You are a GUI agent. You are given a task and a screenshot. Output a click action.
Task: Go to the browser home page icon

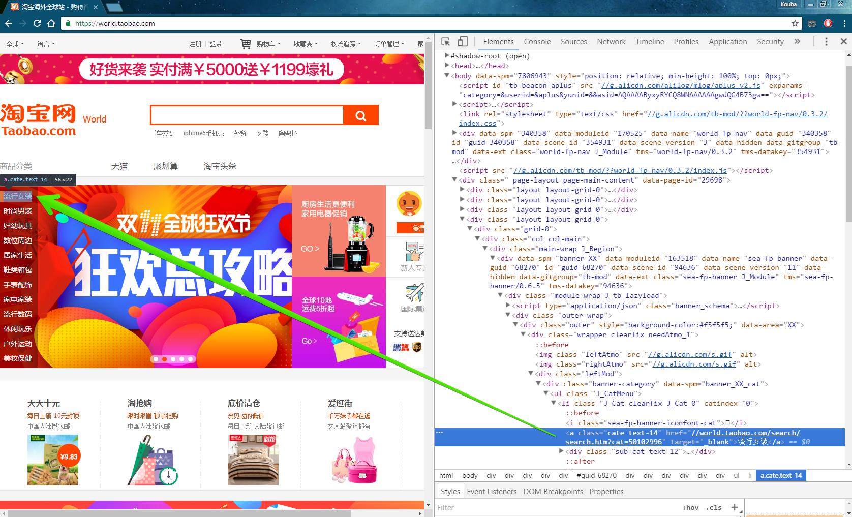point(51,23)
